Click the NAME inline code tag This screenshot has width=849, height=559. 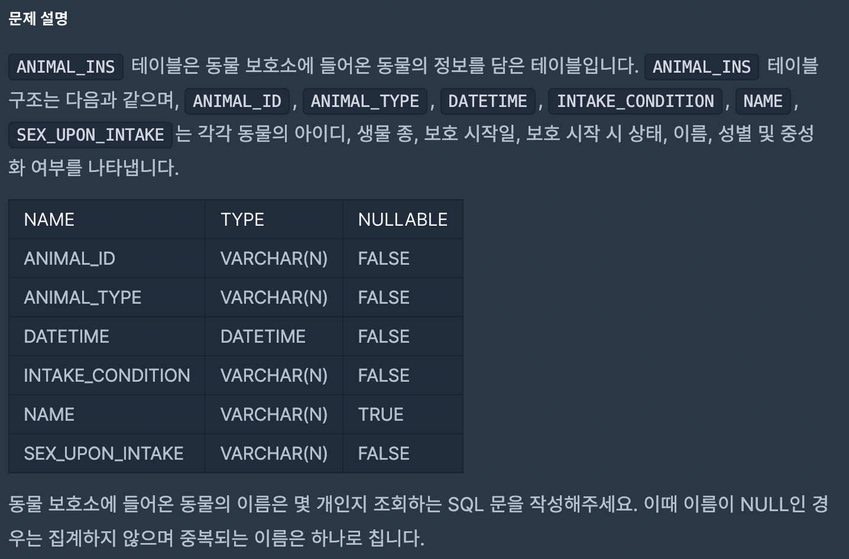(763, 101)
